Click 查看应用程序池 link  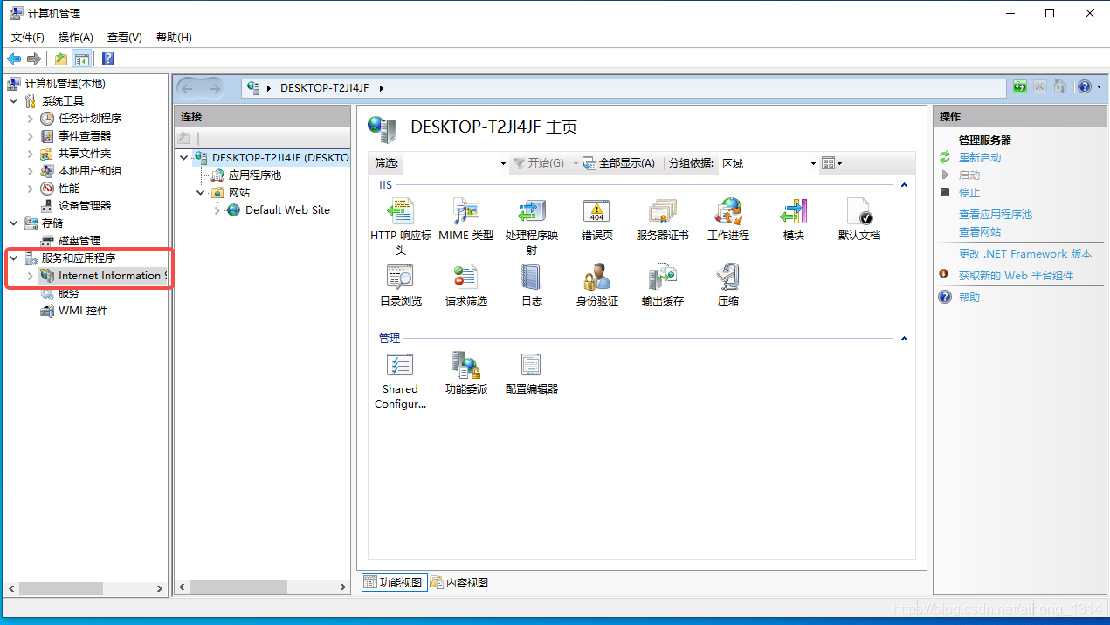(x=996, y=215)
